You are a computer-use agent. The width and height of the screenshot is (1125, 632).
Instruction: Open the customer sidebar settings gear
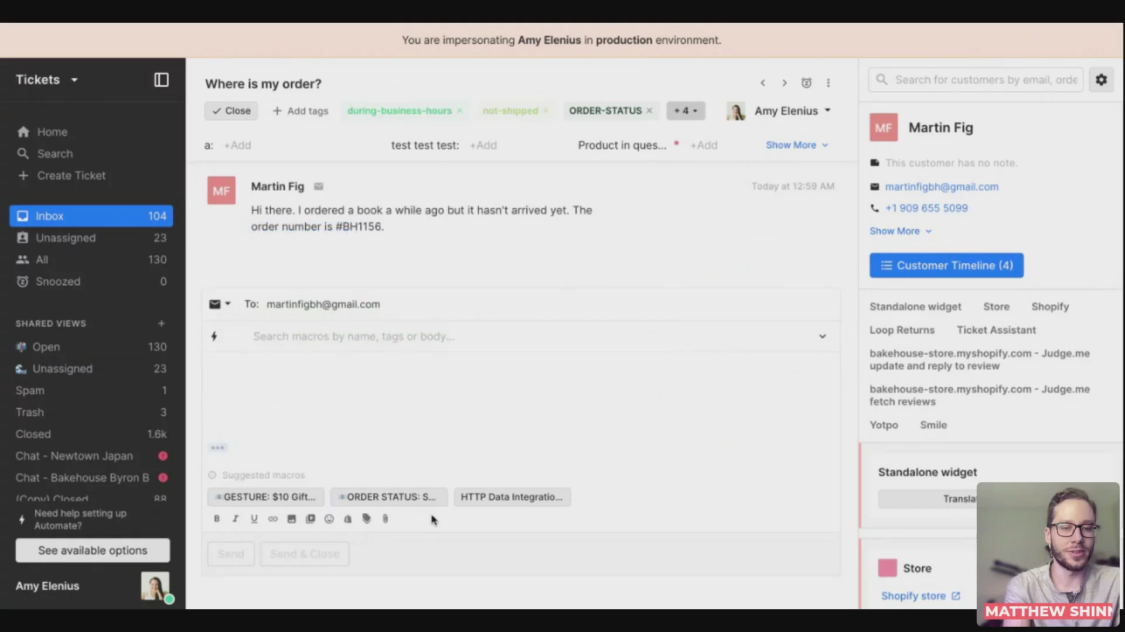pos(1102,80)
